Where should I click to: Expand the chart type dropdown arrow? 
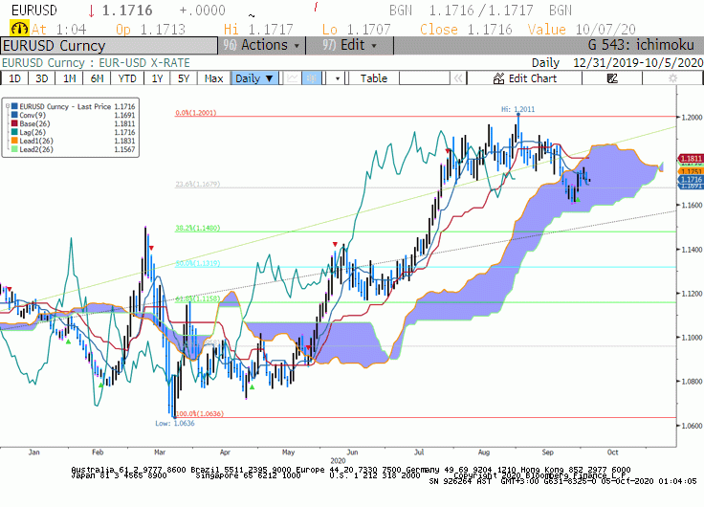(x=338, y=78)
